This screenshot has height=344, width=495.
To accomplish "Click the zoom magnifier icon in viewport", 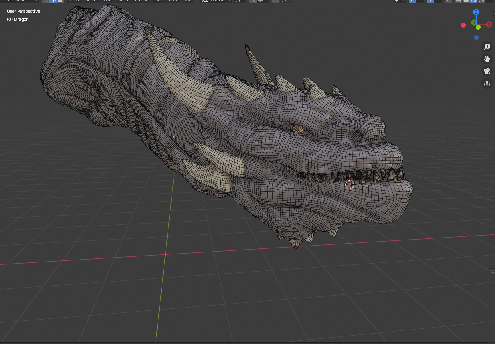I will 487,47.
